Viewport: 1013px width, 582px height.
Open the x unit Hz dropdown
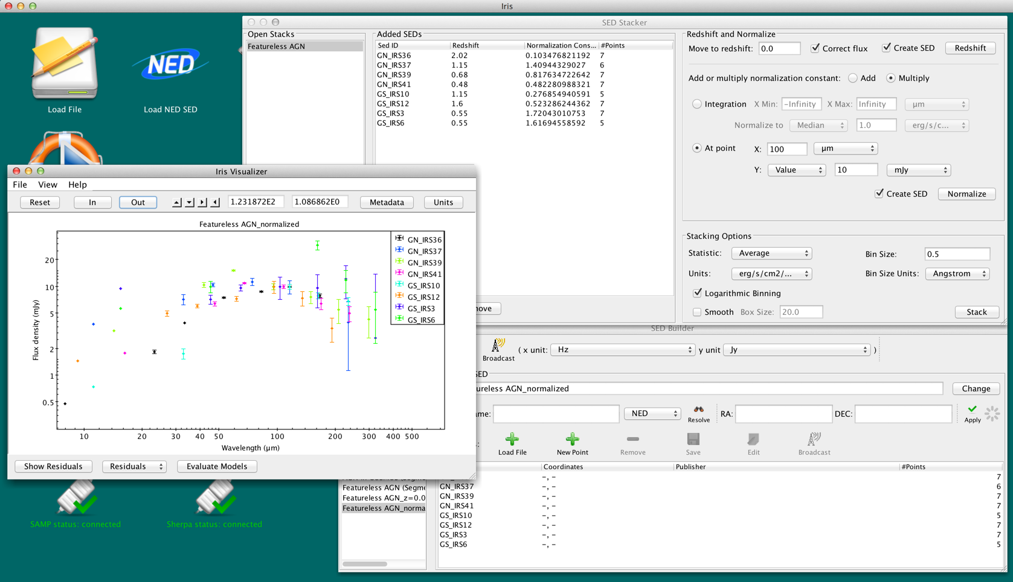[622, 350]
